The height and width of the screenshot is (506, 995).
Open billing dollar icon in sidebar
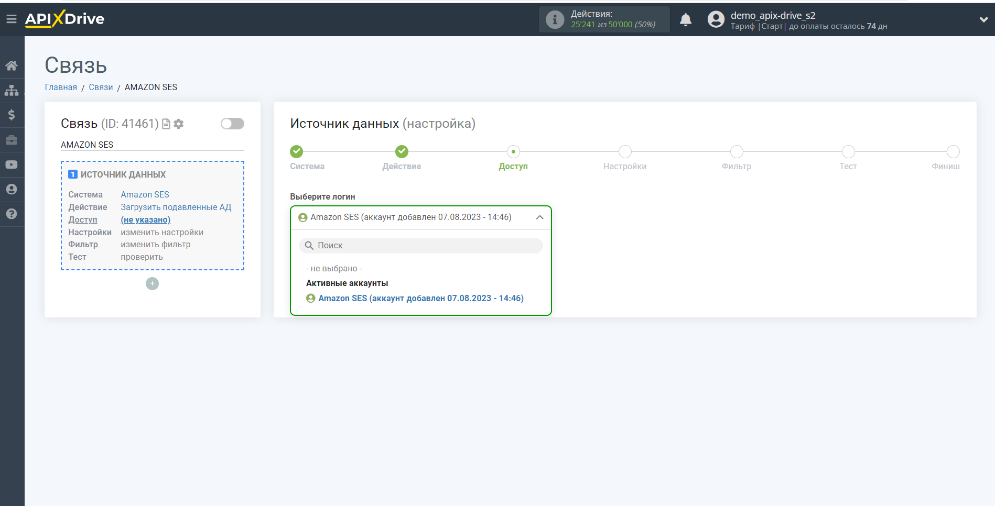point(12,115)
